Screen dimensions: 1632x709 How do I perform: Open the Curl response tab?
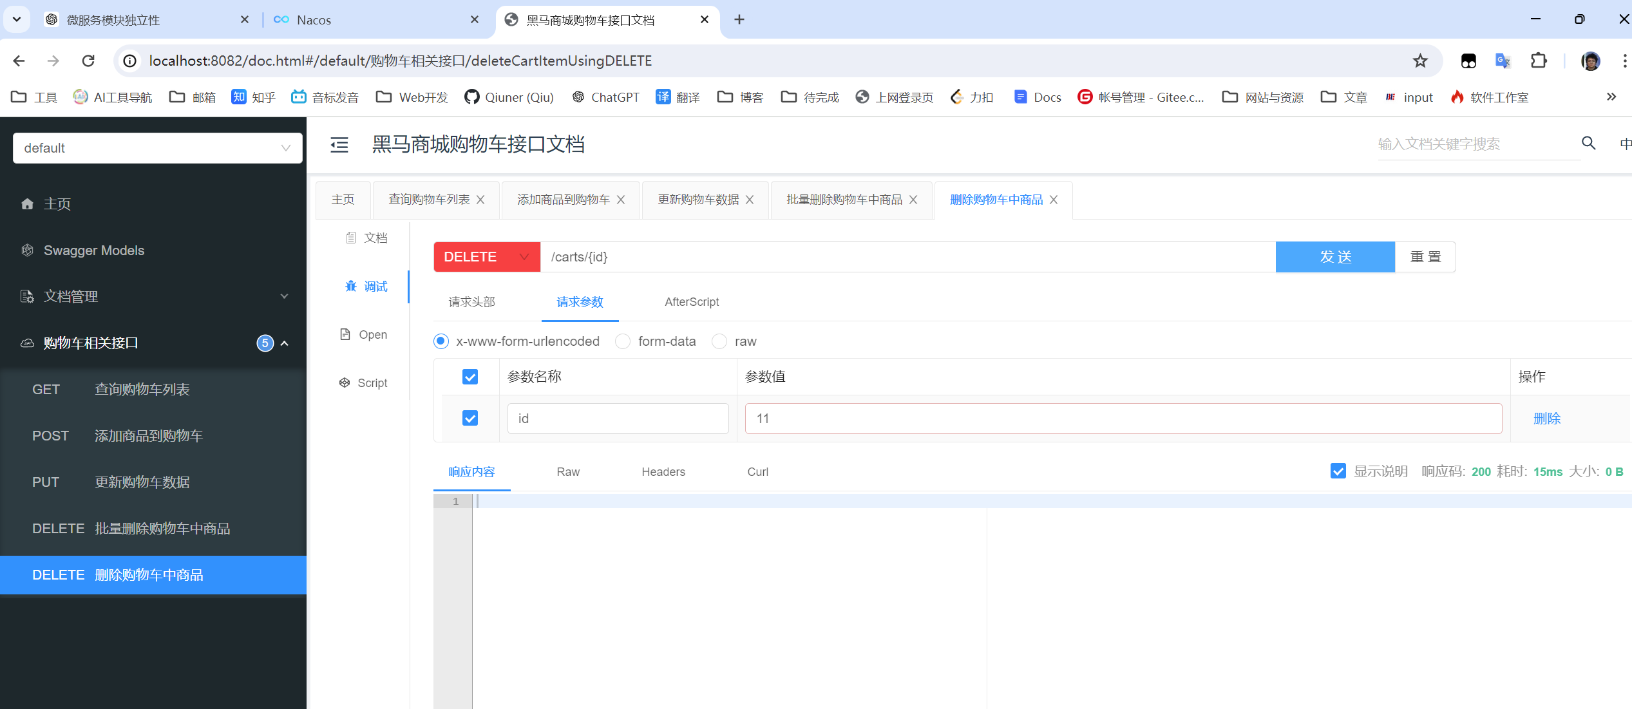757,472
